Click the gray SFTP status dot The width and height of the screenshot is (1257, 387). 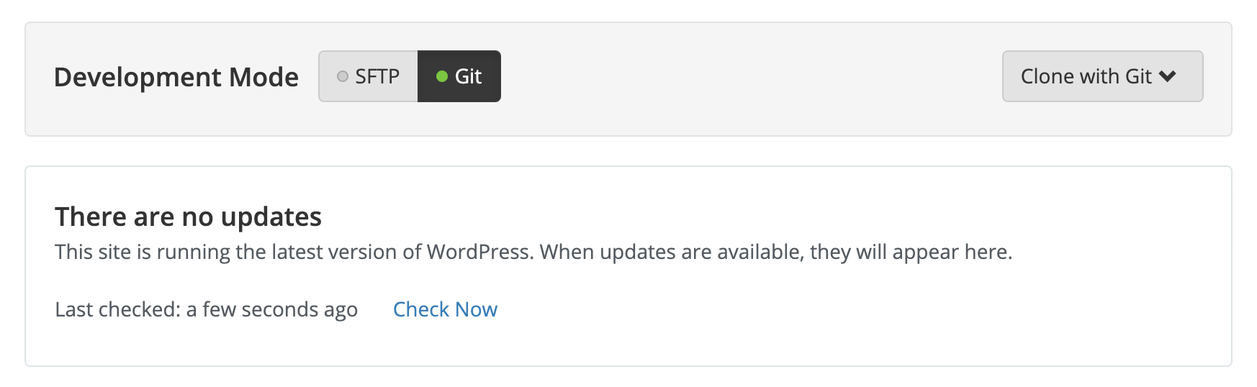343,76
